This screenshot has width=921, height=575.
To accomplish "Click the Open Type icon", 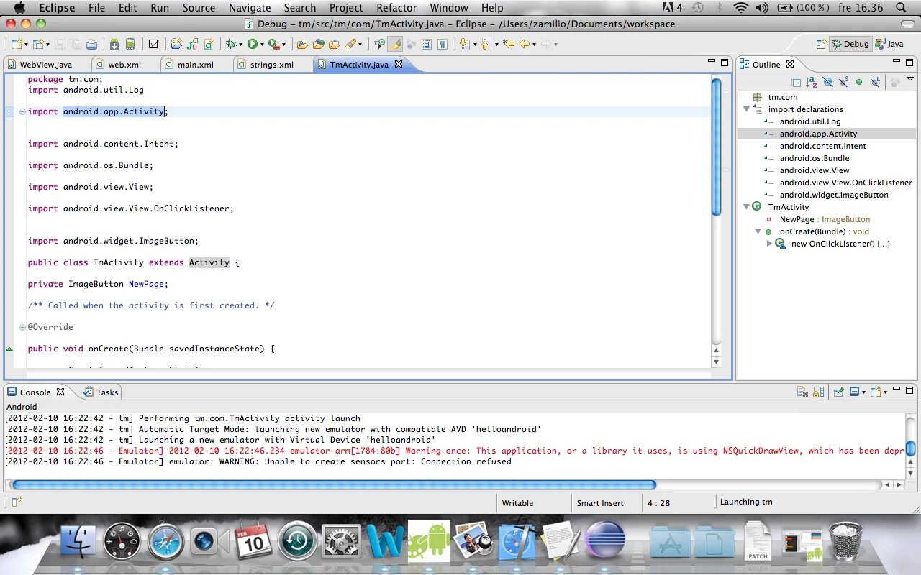I will coord(318,44).
